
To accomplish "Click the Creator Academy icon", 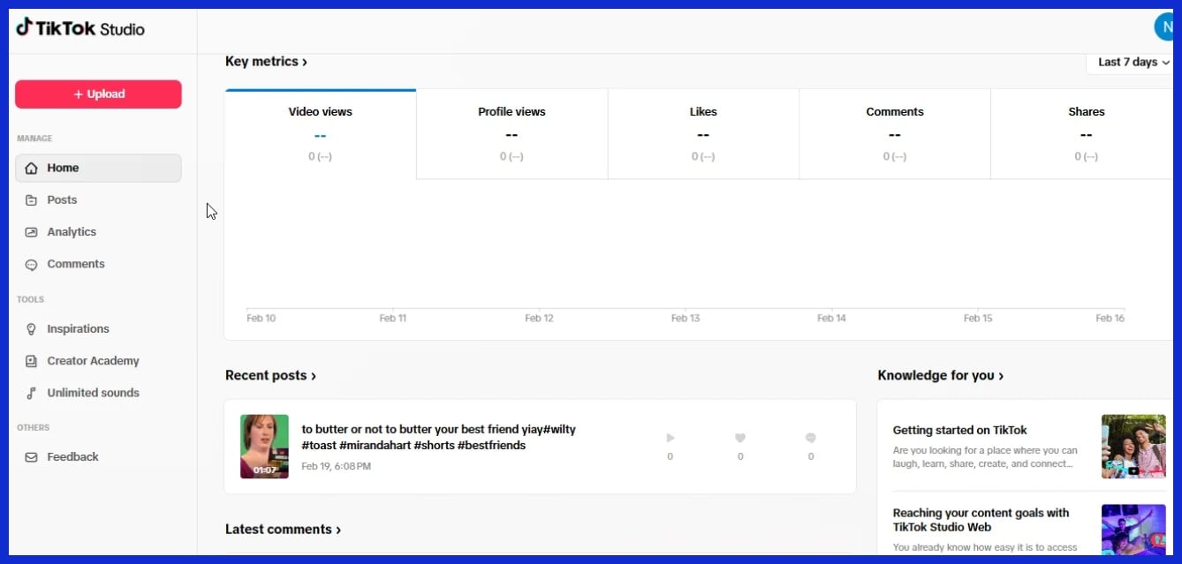I will pyautogui.click(x=32, y=361).
